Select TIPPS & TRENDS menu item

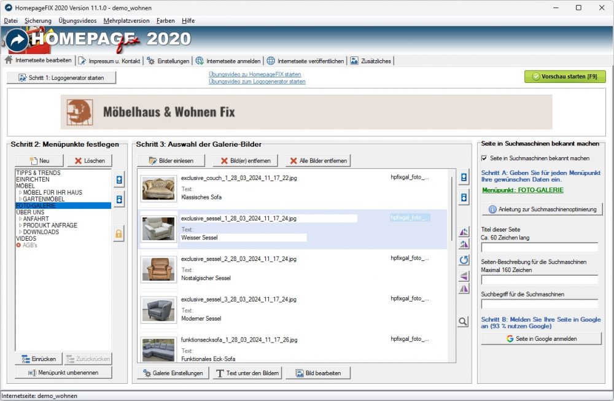pyautogui.click(x=38, y=173)
